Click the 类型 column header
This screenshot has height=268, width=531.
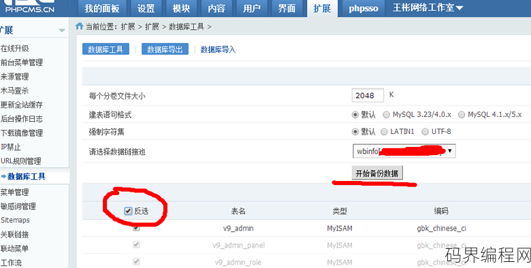tap(339, 211)
